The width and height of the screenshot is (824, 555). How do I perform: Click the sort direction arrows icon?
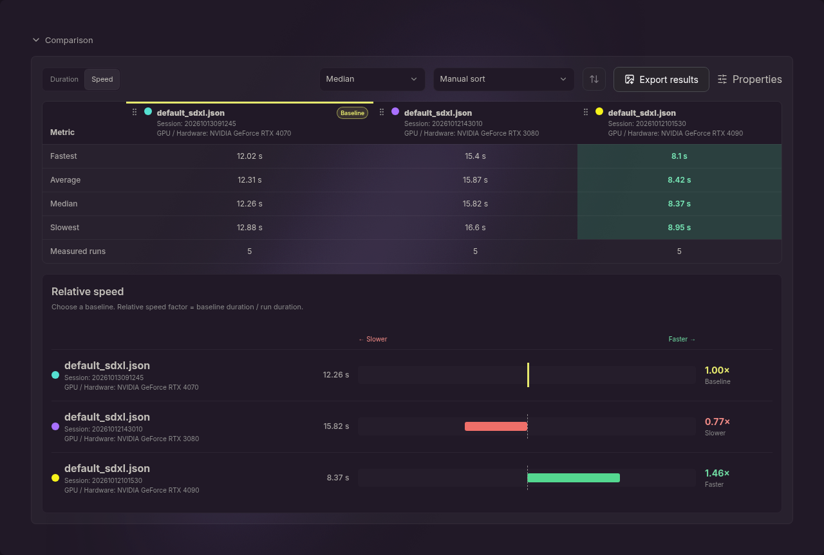coord(594,79)
